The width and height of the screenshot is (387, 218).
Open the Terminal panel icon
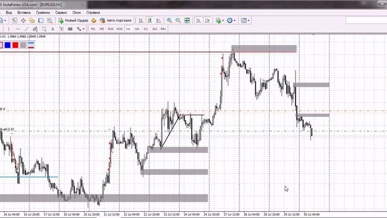point(41,21)
